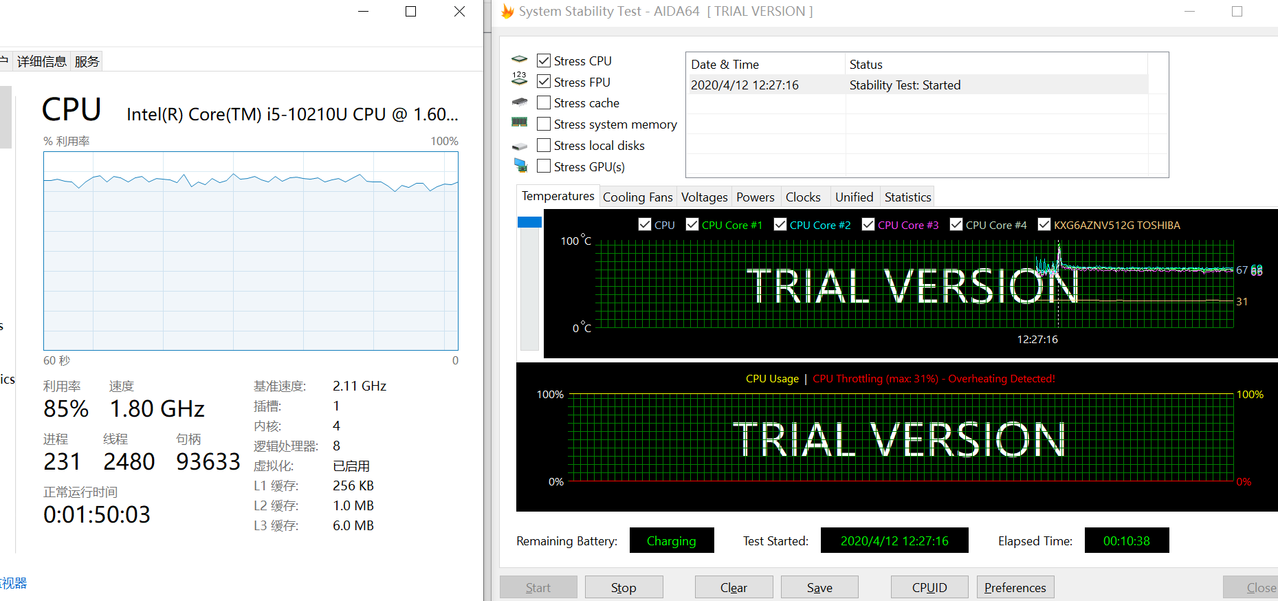Screen dimensions: 1278x601
Task: Click the Intel Core i5-10210U CPU name
Action: [x=292, y=114]
